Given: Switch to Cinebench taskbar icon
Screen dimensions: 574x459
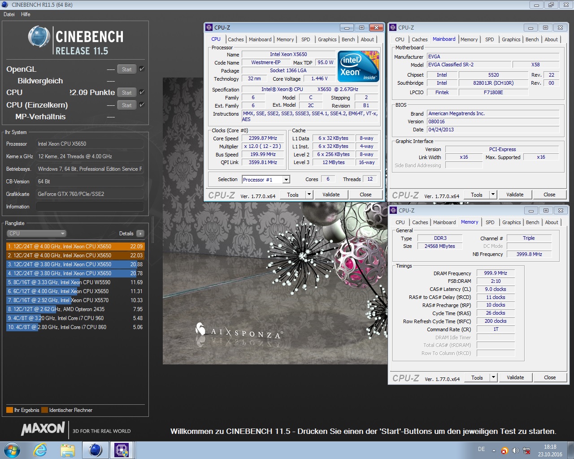Looking at the screenshot, I should (96, 450).
